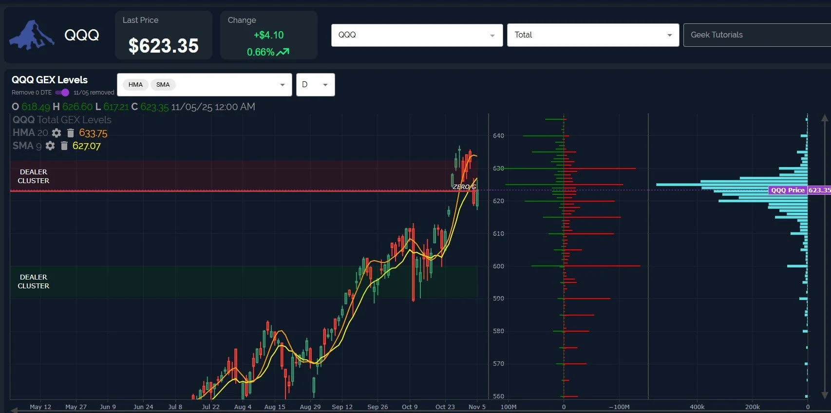Click the ZERO G level label

[464, 187]
